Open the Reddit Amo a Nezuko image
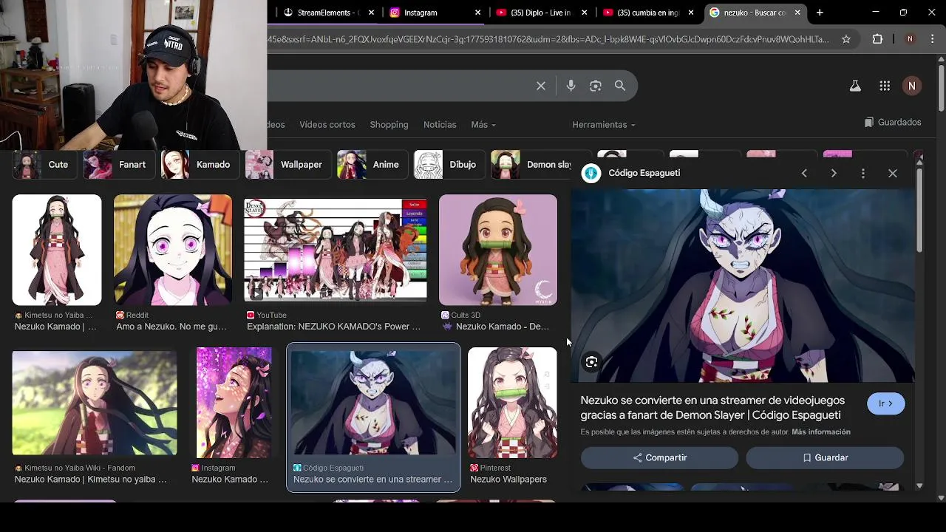Viewport: 946px width, 532px height. [173, 250]
